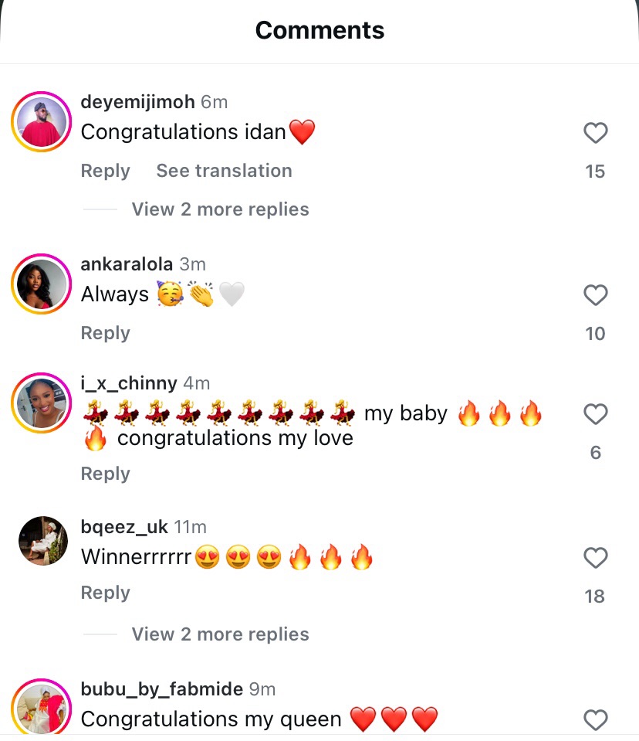This screenshot has width=639, height=741.
Task: Like bubu_by_fabmide's comment
Action: tap(595, 720)
